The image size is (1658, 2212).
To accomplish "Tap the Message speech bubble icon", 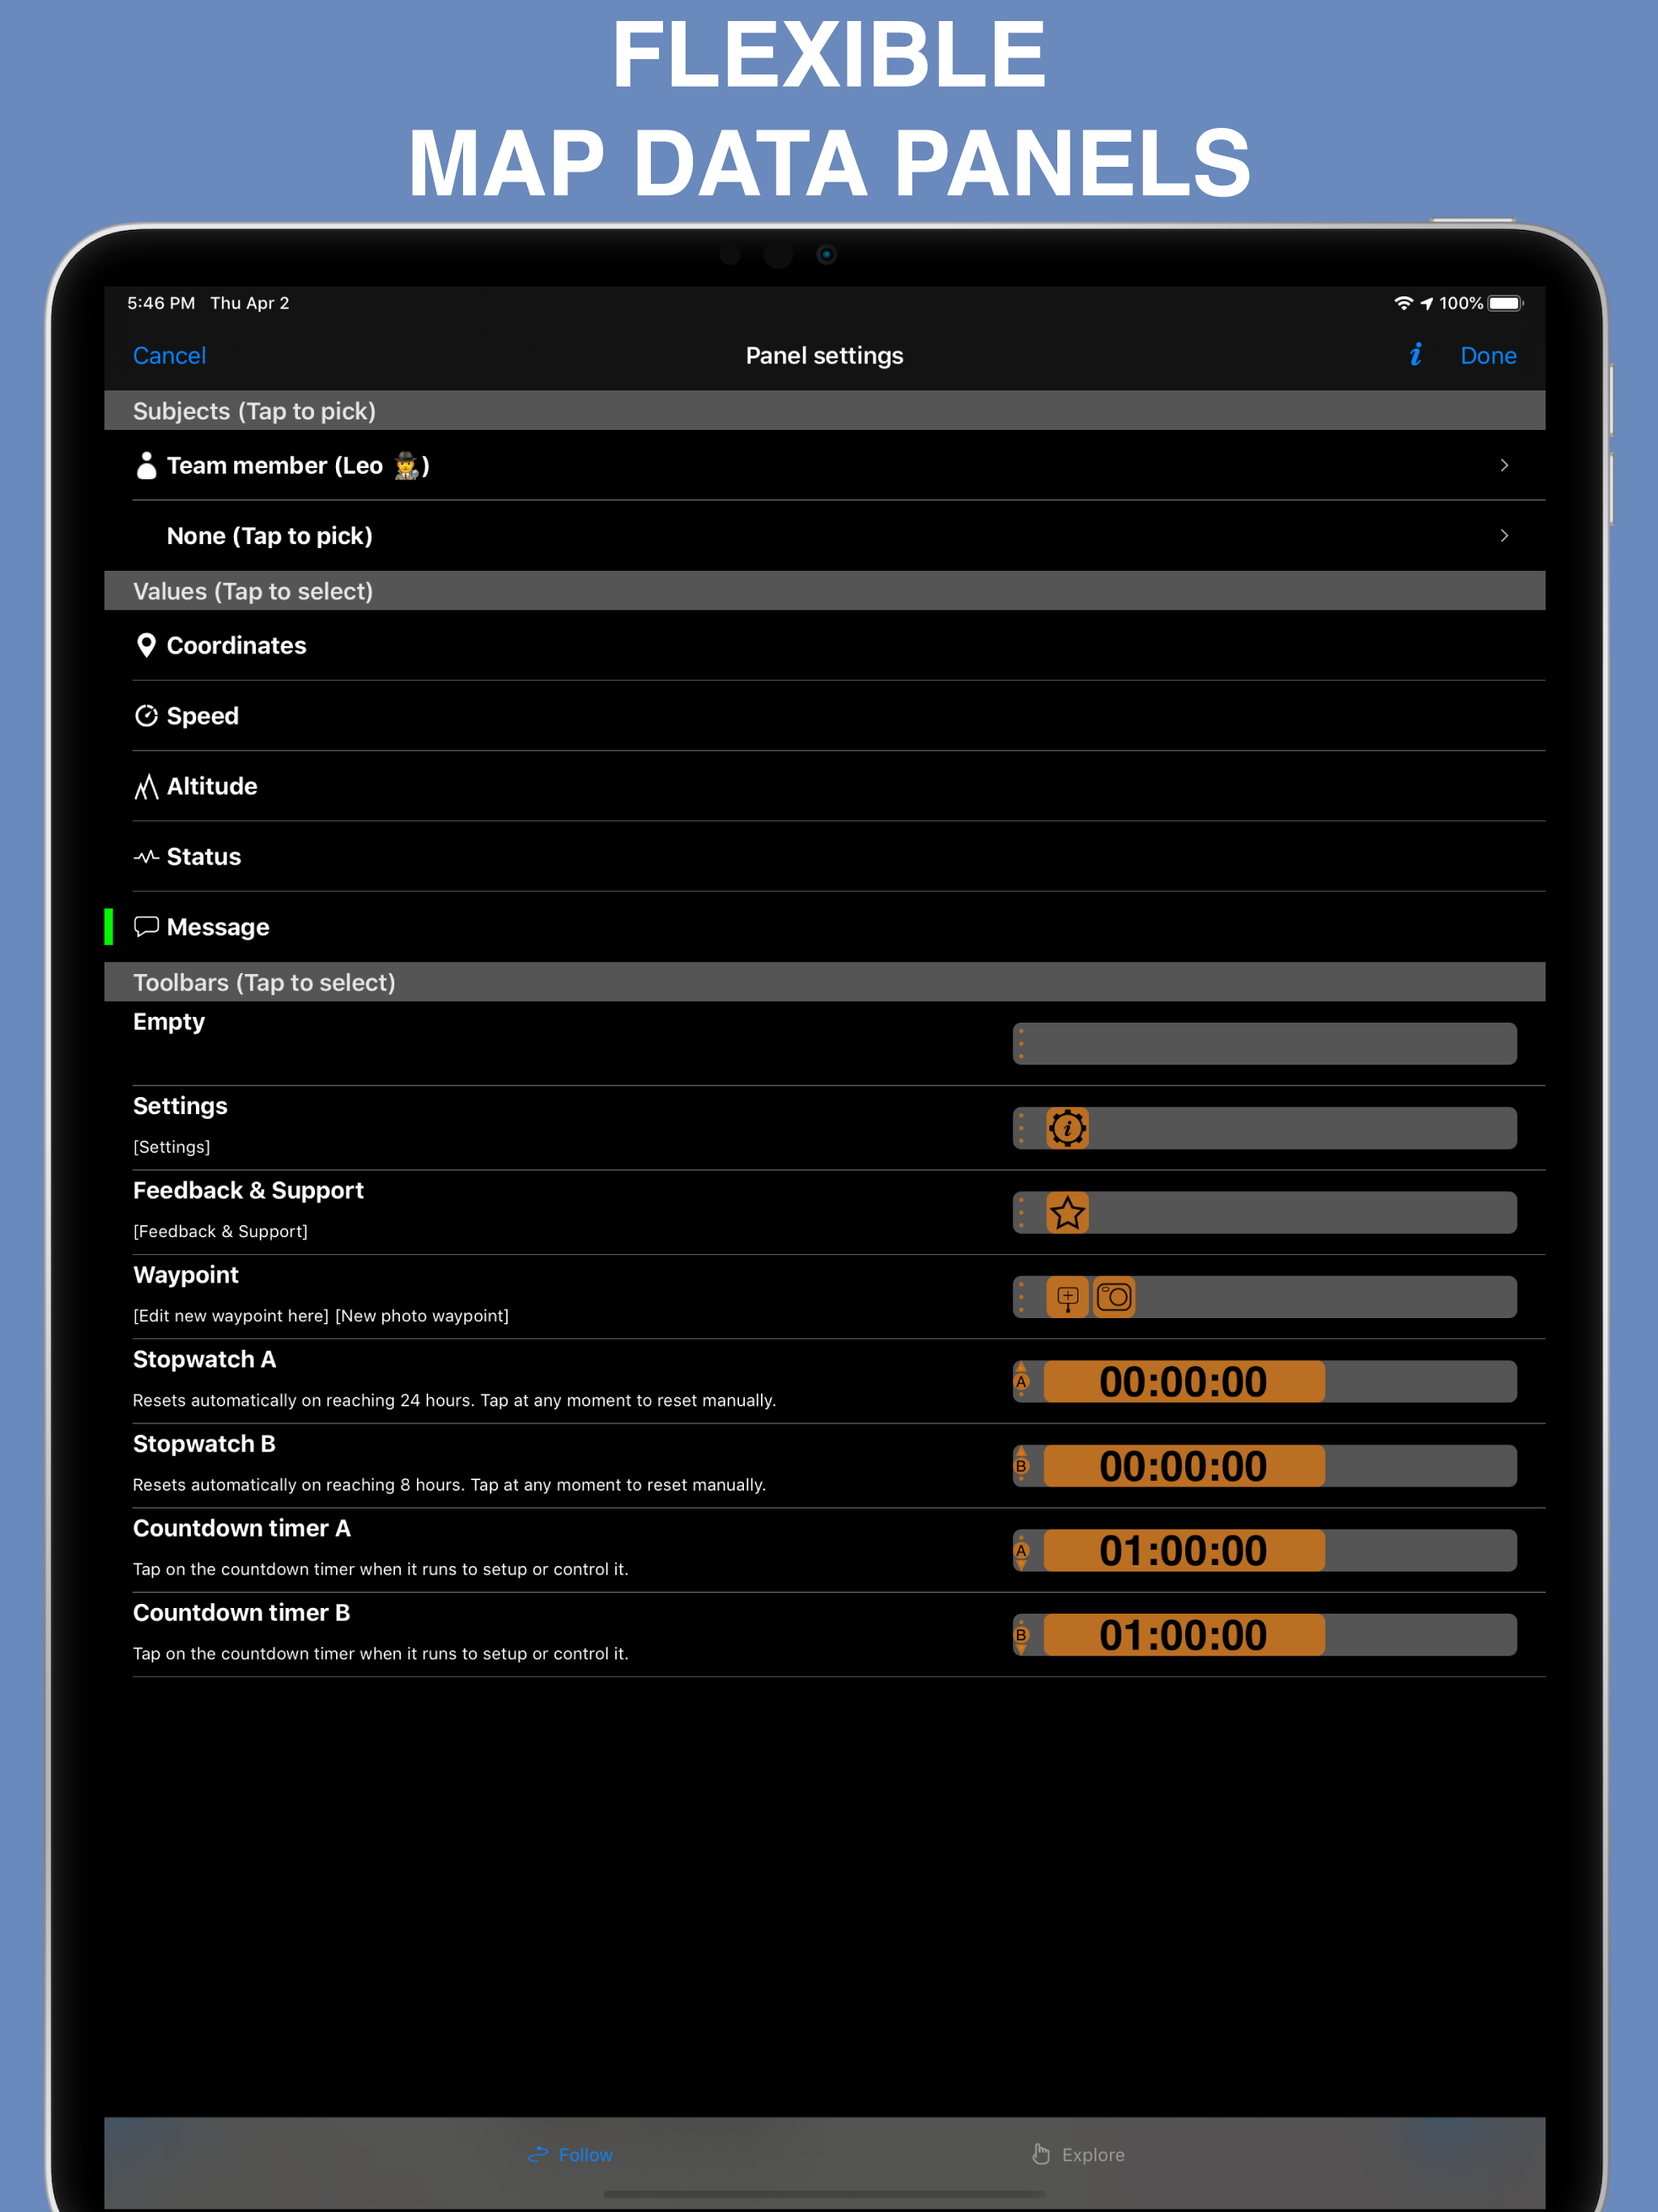I will [146, 927].
